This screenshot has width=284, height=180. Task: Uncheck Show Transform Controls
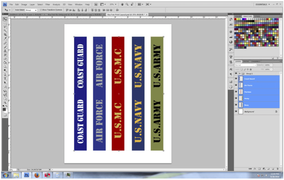point(41,10)
